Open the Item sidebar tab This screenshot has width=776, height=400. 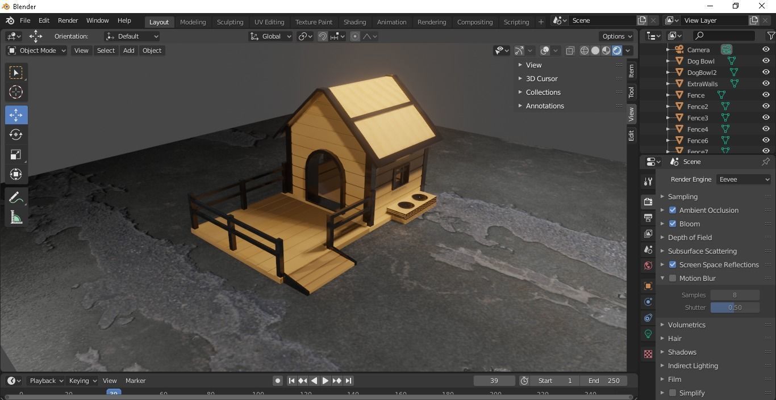point(631,71)
